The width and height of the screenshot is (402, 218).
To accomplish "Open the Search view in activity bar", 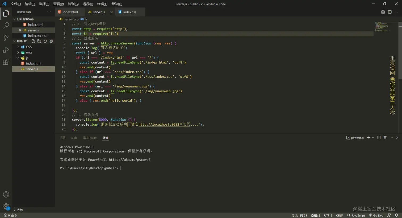I will pyautogui.click(x=6, y=25).
